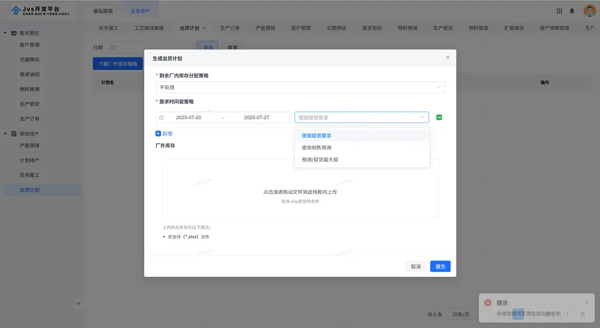Open the app grid launcher icon

coord(558,10)
